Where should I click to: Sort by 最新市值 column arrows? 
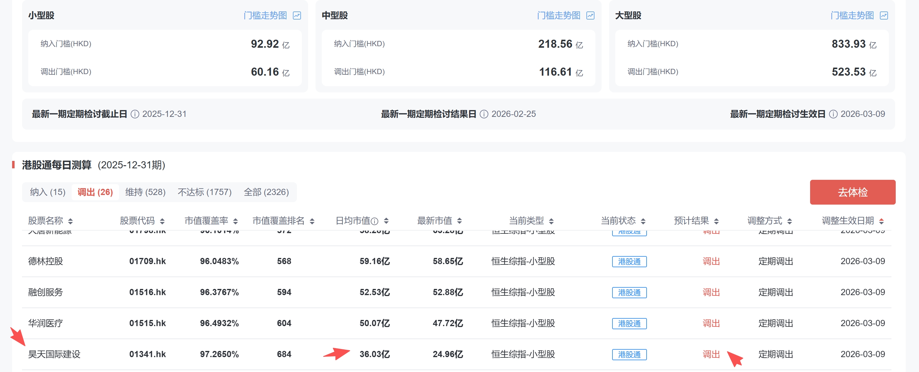point(459,221)
